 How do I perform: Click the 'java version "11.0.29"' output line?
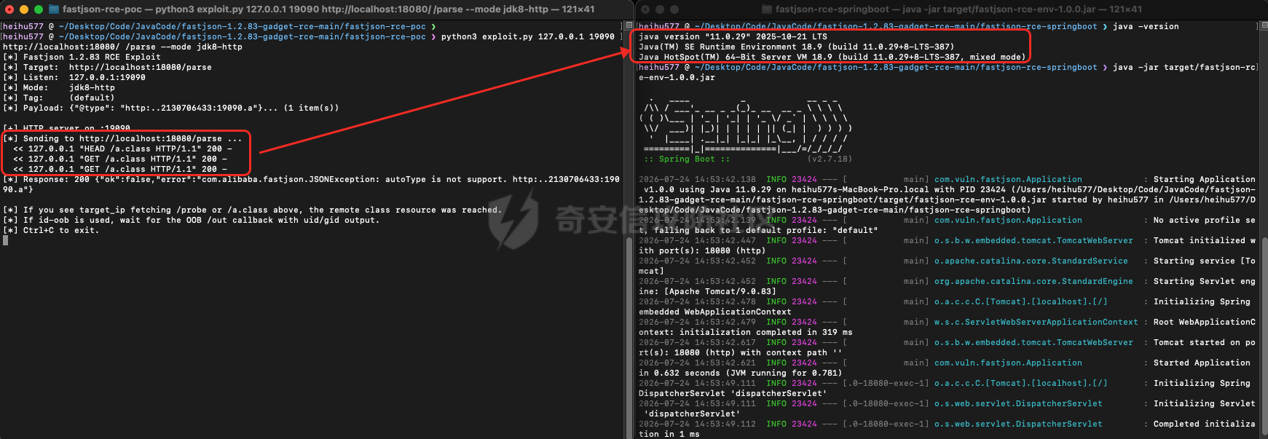pyautogui.click(x=733, y=36)
